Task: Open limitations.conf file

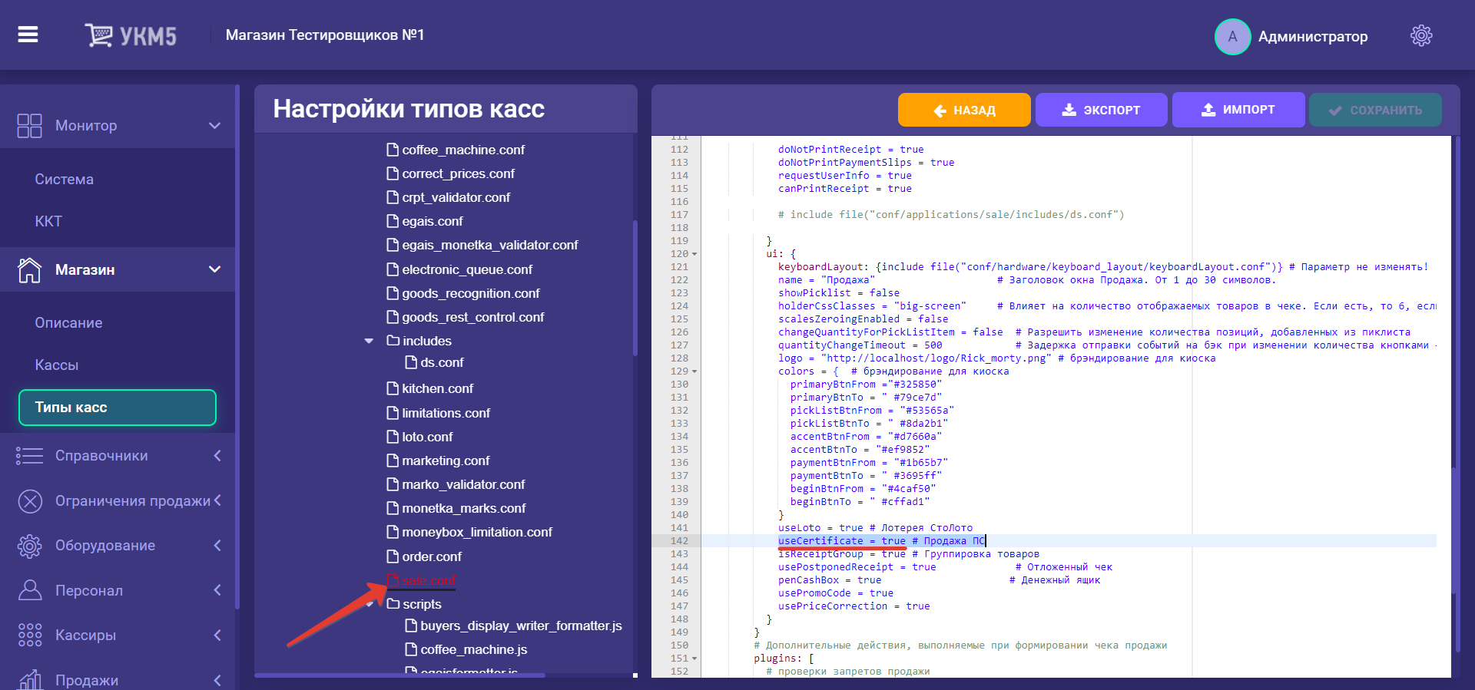Action: (x=446, y=413)
